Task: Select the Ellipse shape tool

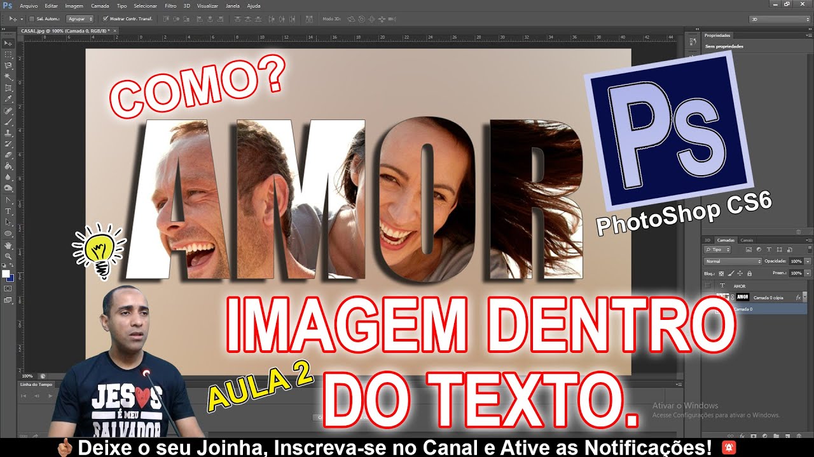Action: coord(8,233)
